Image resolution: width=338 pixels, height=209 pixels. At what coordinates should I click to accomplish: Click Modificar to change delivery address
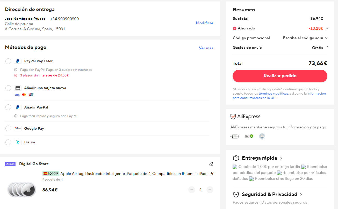[x=205, y=23]
